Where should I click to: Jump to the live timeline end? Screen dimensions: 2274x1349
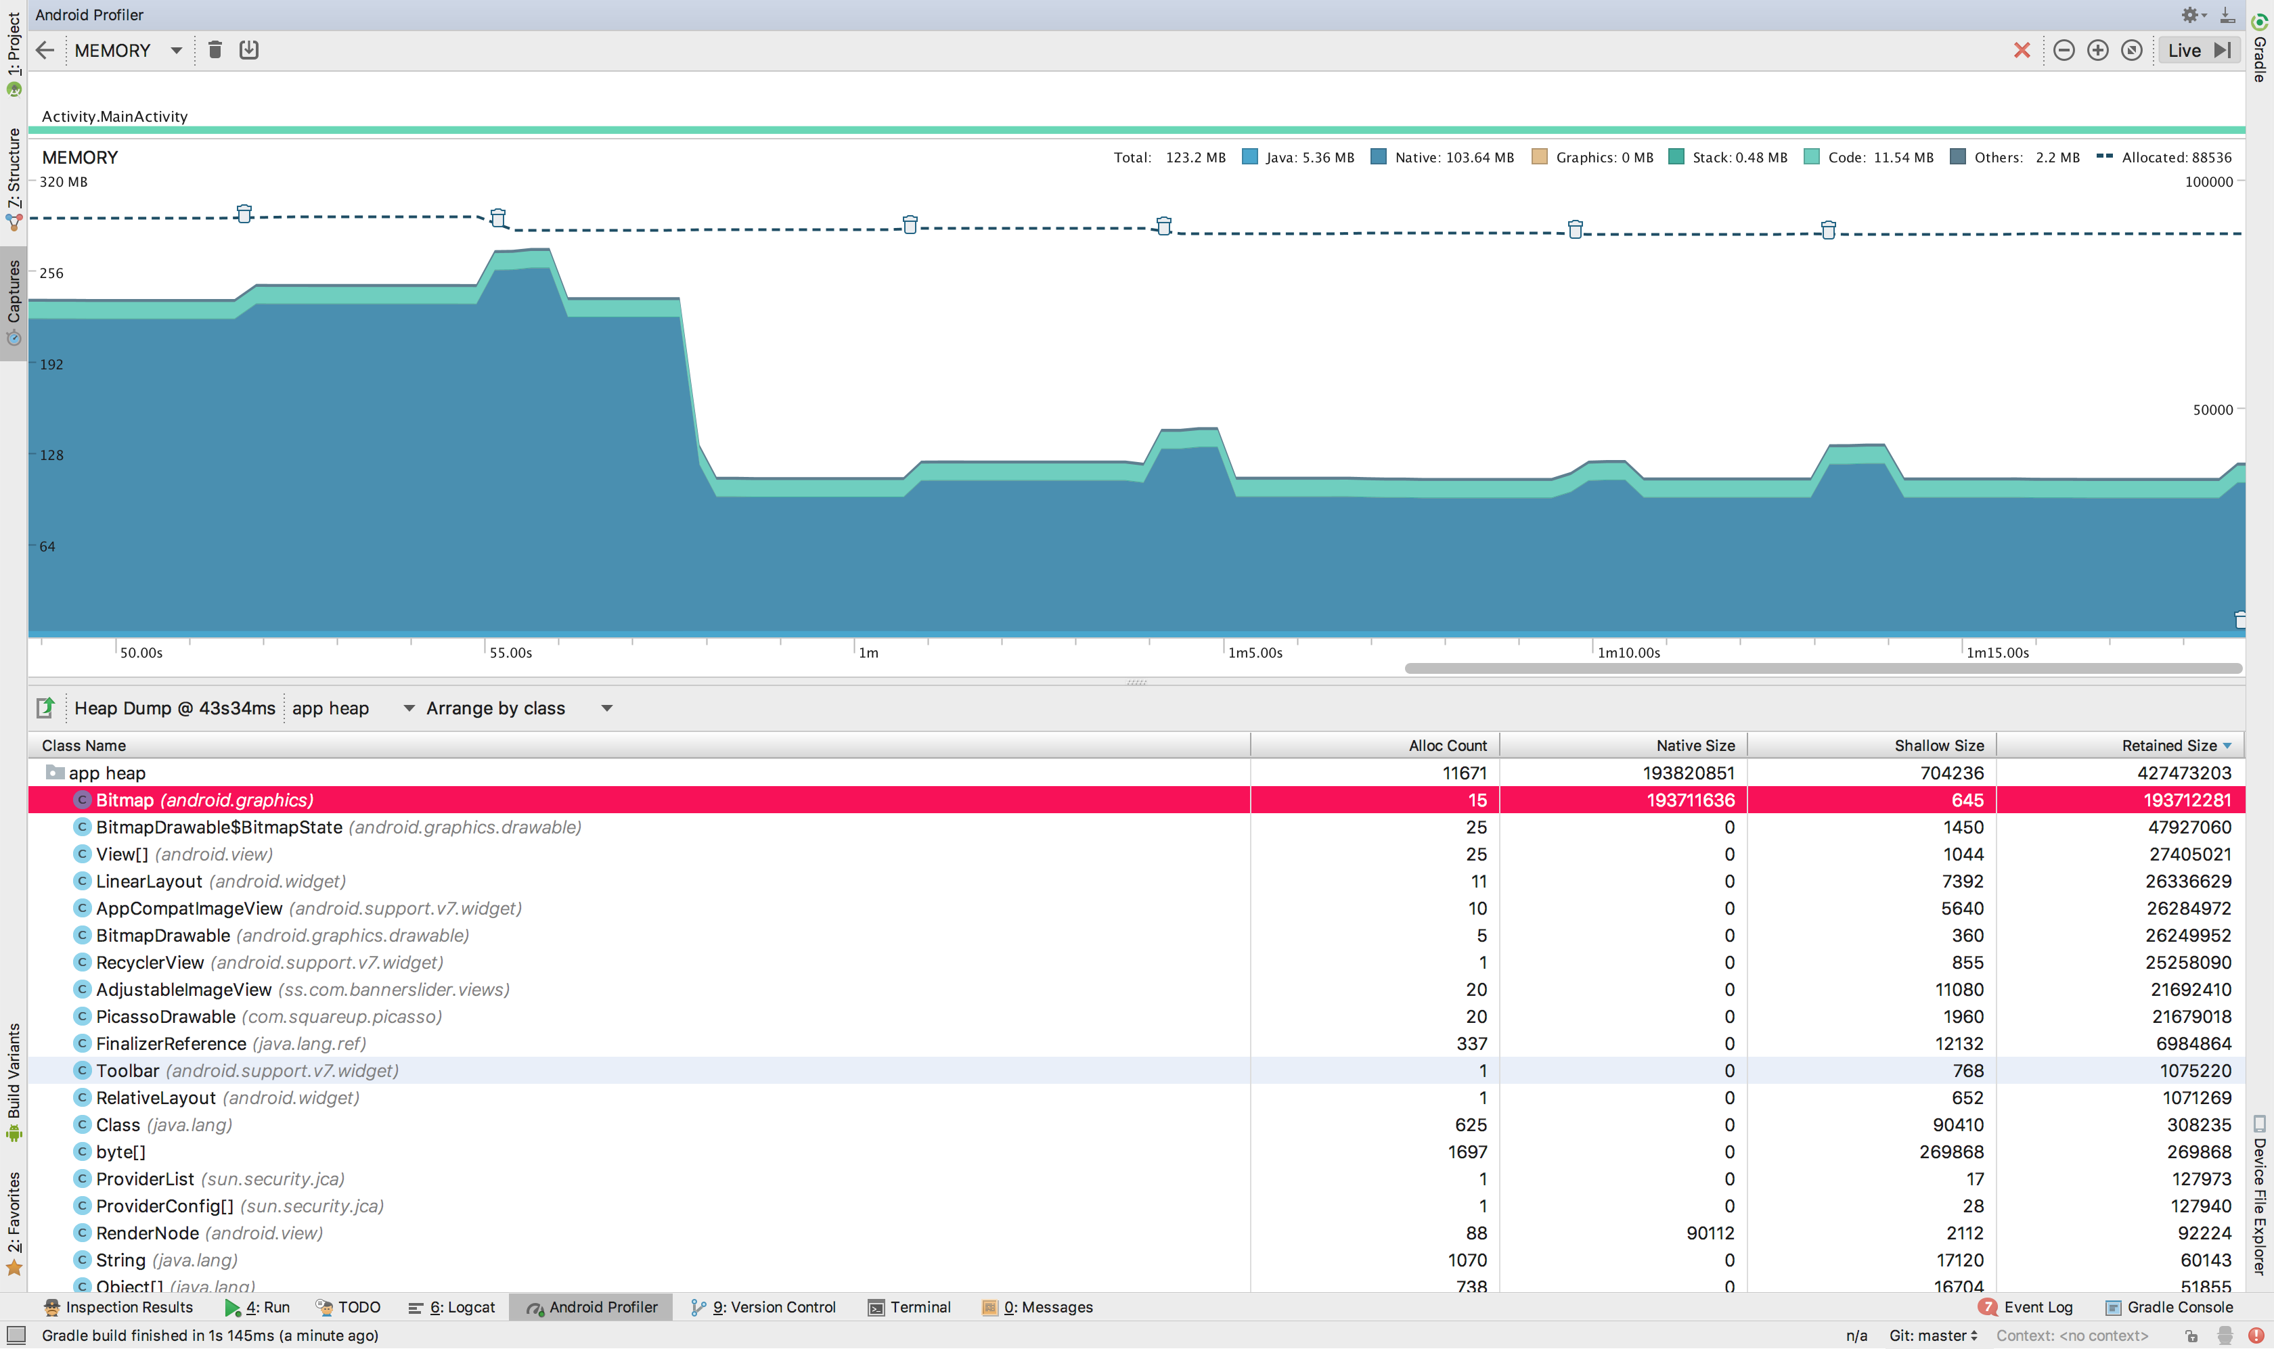point(2222,50)
